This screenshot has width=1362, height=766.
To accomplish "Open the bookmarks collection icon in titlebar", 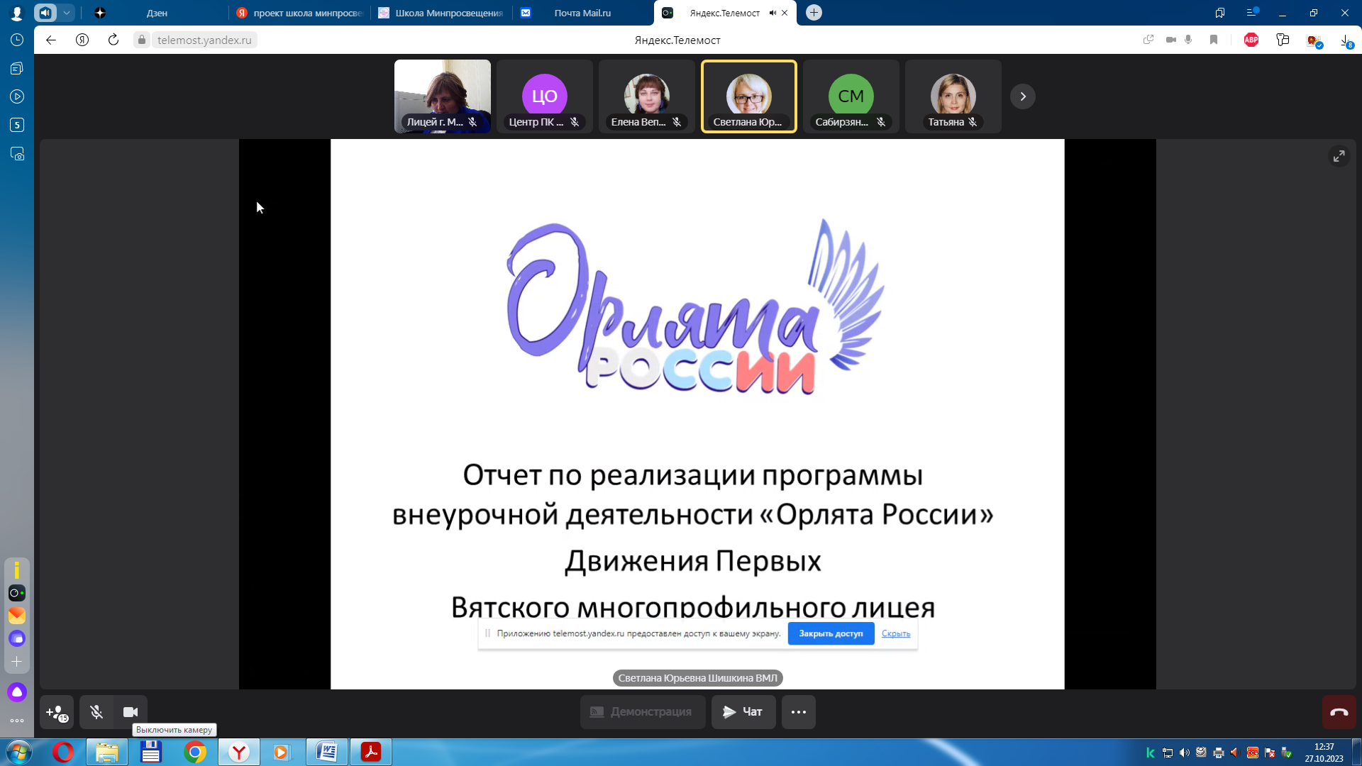I will point(1220,13).
